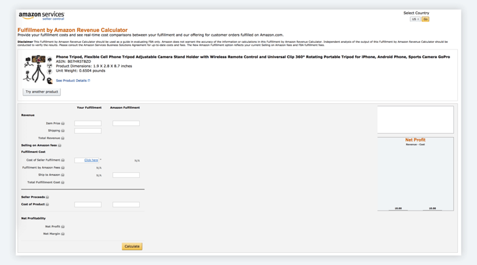Click the Product Dimensions 1.9 X 2.8 X 8.7 inches text
Viewport: 477px width, 265px height.
click(x=94, y=66)
